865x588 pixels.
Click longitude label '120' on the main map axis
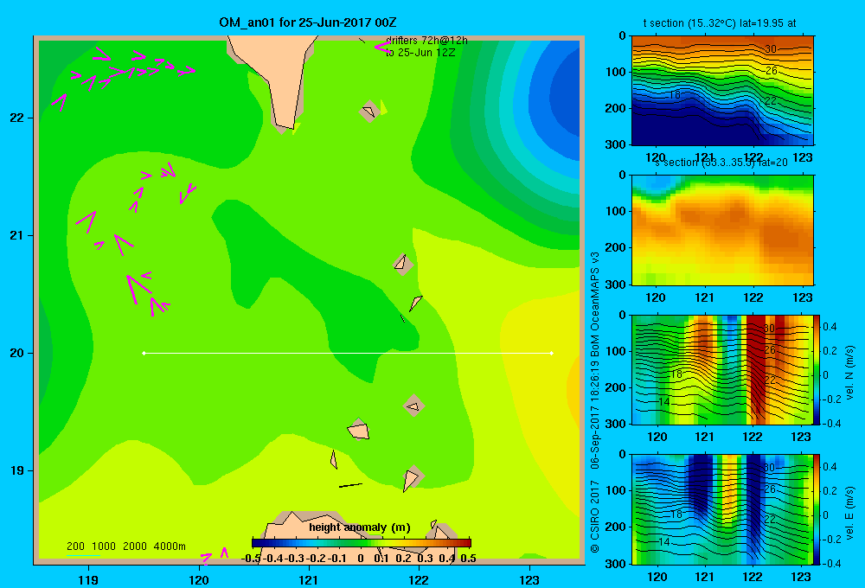(x=199, y=579)
